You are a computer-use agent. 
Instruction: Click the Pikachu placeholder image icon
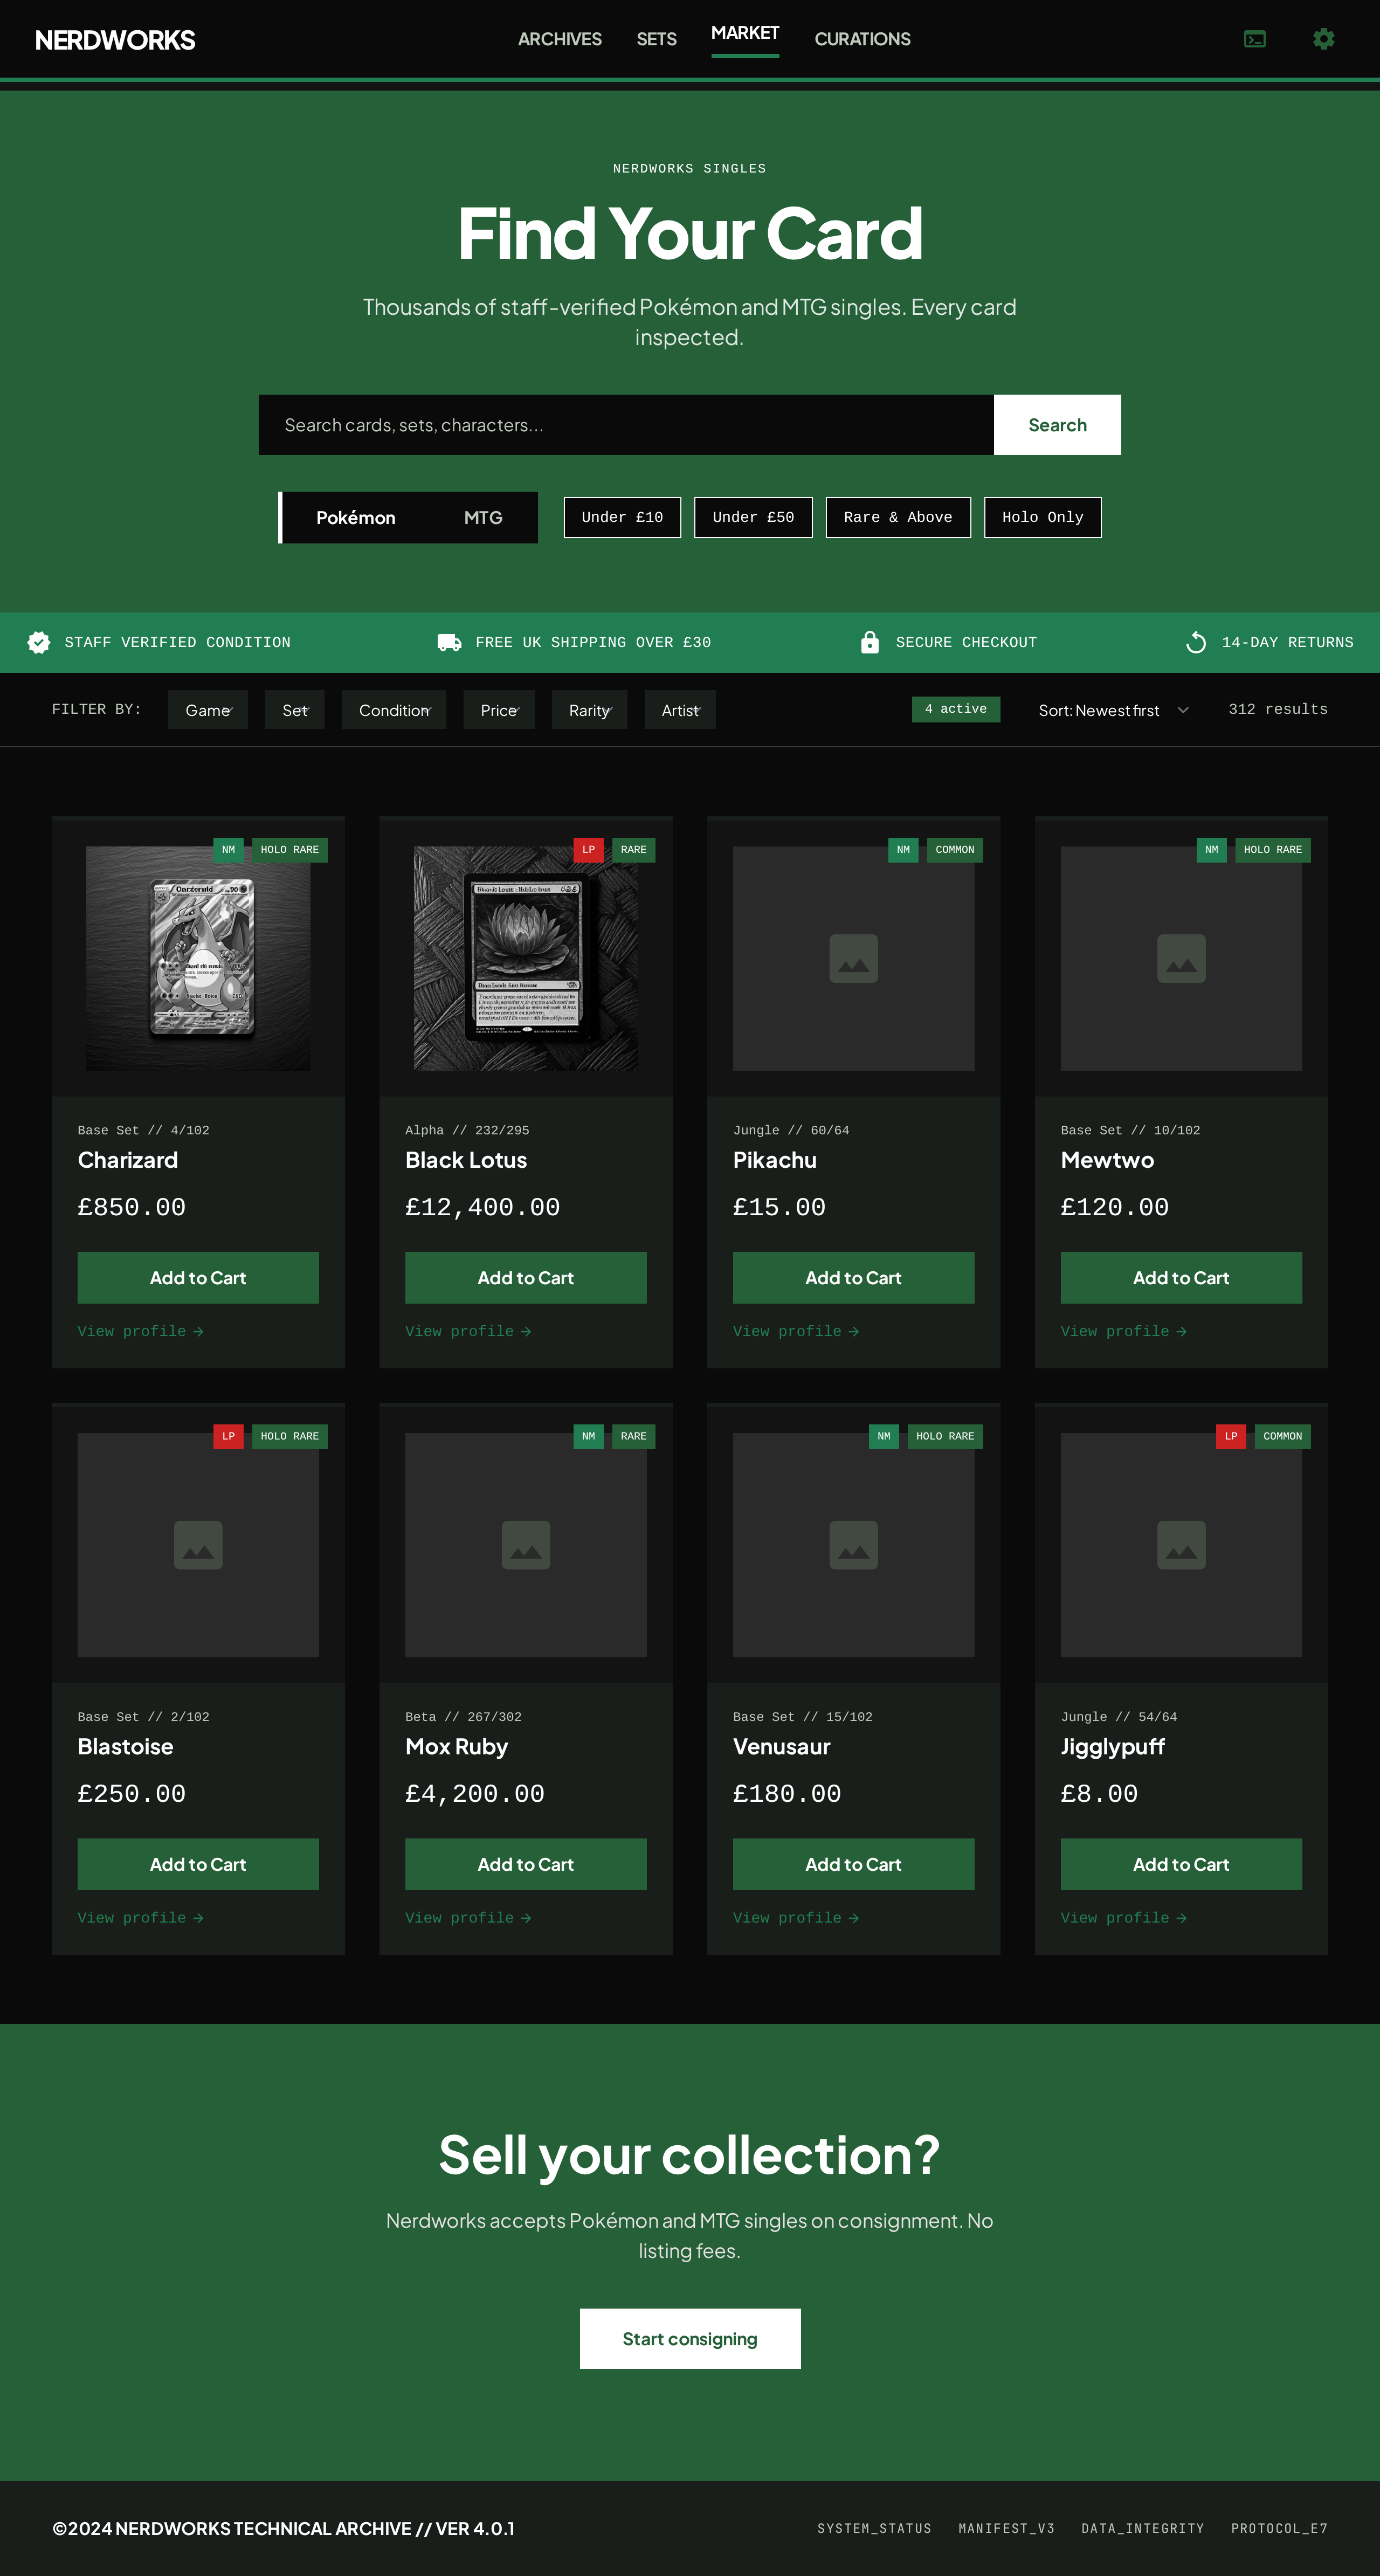[x=853, y=958]
